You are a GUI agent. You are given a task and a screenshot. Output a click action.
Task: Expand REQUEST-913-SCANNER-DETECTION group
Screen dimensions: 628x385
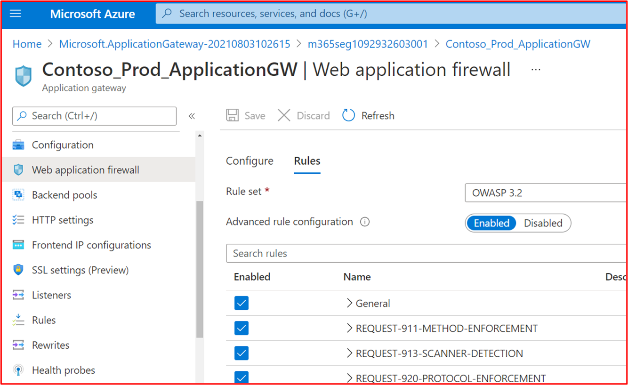349,353
